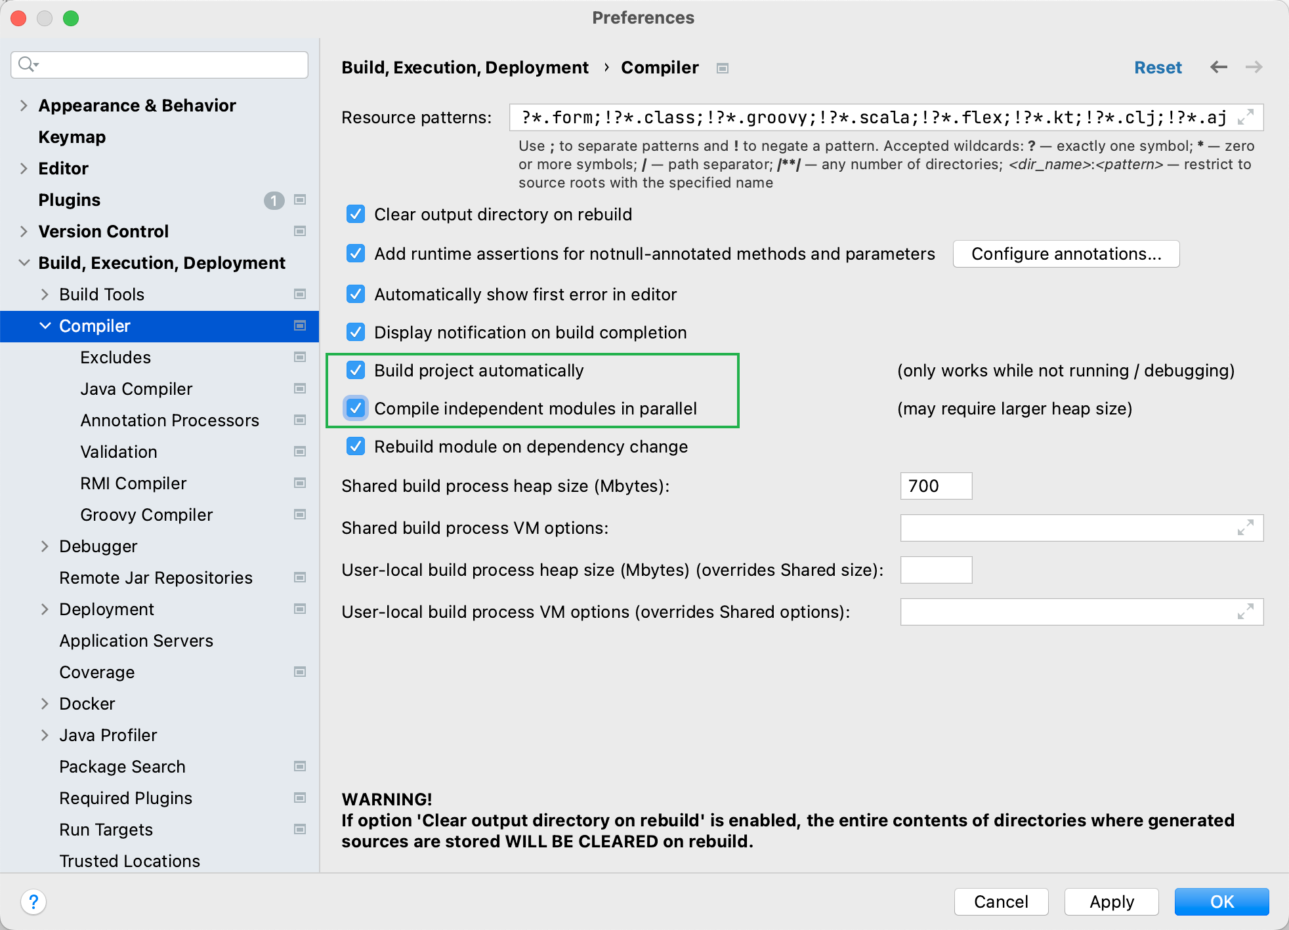1289x930 pixels.
Task: Click the back navigation arrow icon
Action: pos(1218,67)
